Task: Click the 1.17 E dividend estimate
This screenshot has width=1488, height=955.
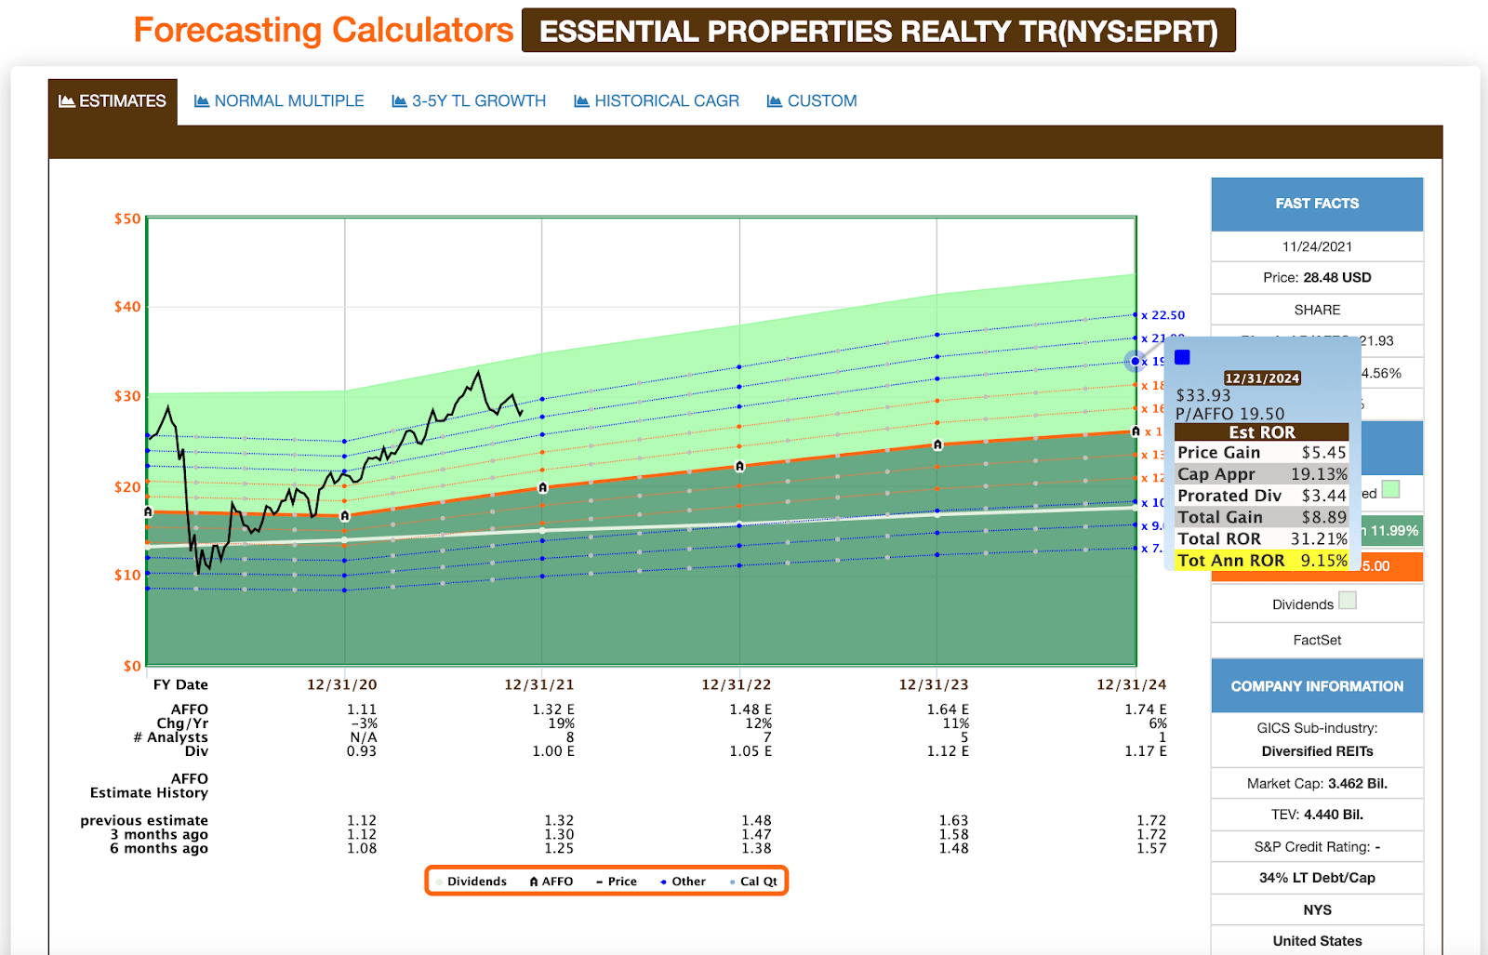Action: (1146, 751)
